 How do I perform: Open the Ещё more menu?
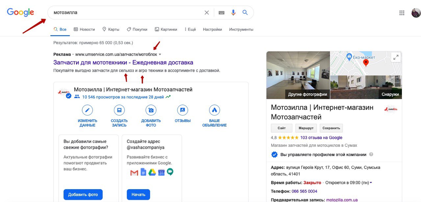tap(190, 29)
